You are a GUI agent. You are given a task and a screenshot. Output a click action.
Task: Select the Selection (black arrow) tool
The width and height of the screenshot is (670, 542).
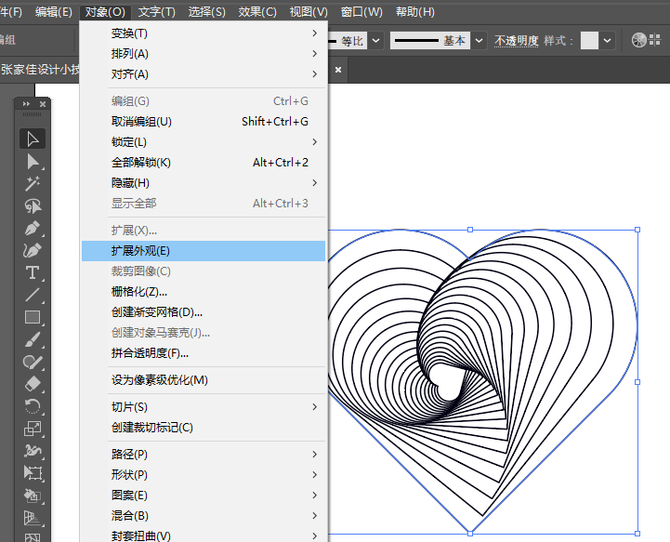point(33,139)
